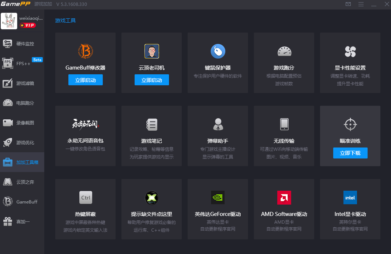Download 瞄准训练 with 立即下载 button

(x=350, y=153)
